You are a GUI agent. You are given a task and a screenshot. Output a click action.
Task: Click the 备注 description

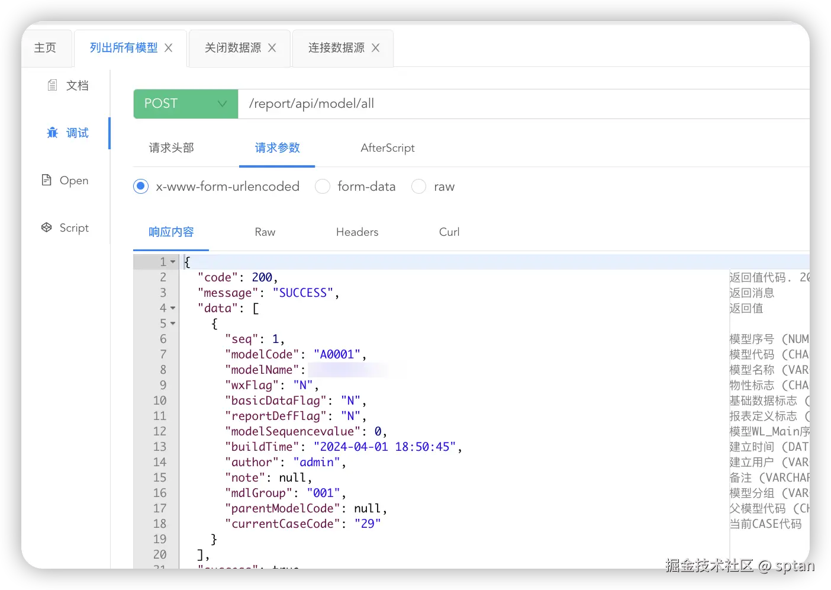[769, 477]
